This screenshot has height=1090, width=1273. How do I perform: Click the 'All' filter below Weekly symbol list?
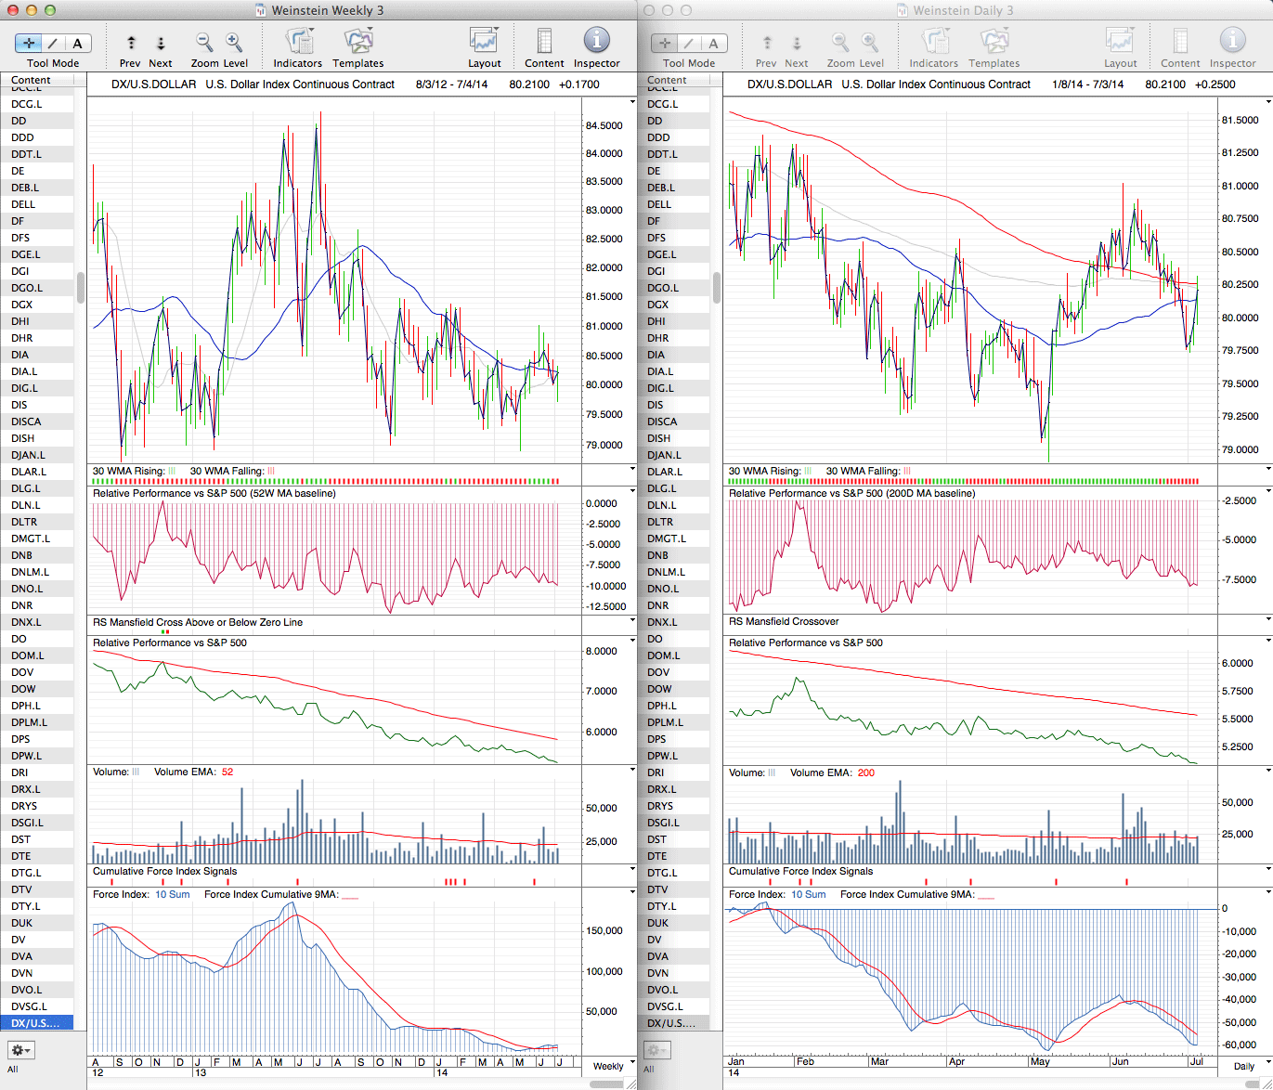(13, 1069)
